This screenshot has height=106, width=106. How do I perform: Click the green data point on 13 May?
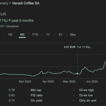[x=77, y=73]
